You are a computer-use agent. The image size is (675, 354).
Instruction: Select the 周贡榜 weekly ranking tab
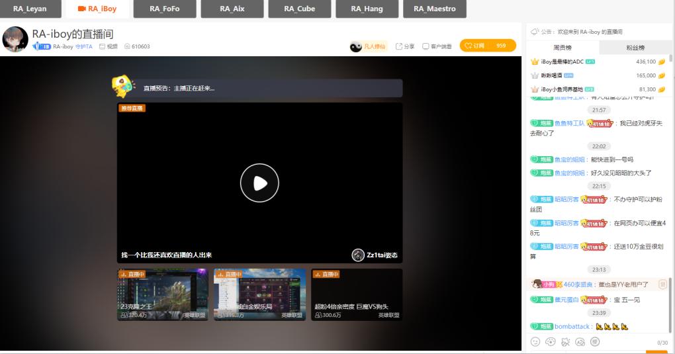(562, 48)
